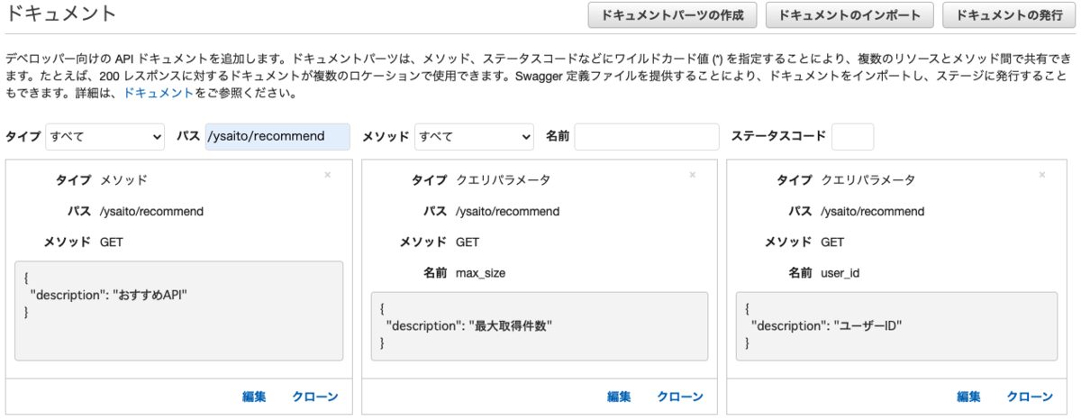The height and width of the screenshot is (420, 1081).
Task: Click 編集 on the おすすめAPI card
Action: (x=254, y=397)
